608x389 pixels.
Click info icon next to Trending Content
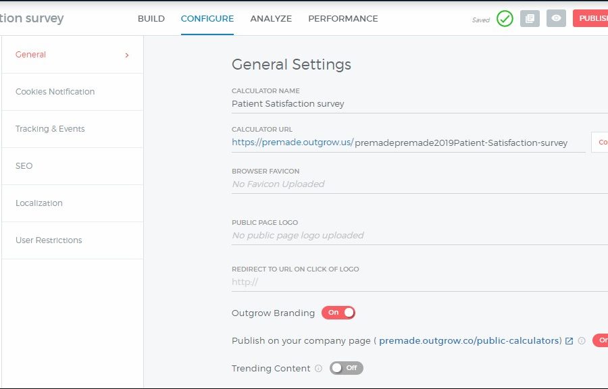coord(318,369)
